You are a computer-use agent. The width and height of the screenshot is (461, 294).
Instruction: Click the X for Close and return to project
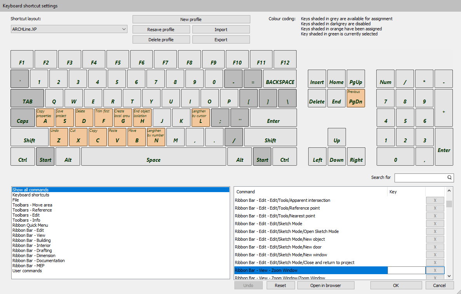pyautogui.click(x=435, y=262)
